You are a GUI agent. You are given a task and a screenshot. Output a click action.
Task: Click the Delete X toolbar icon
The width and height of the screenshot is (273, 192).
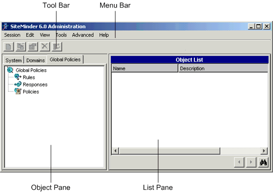(x=45, y=46)
